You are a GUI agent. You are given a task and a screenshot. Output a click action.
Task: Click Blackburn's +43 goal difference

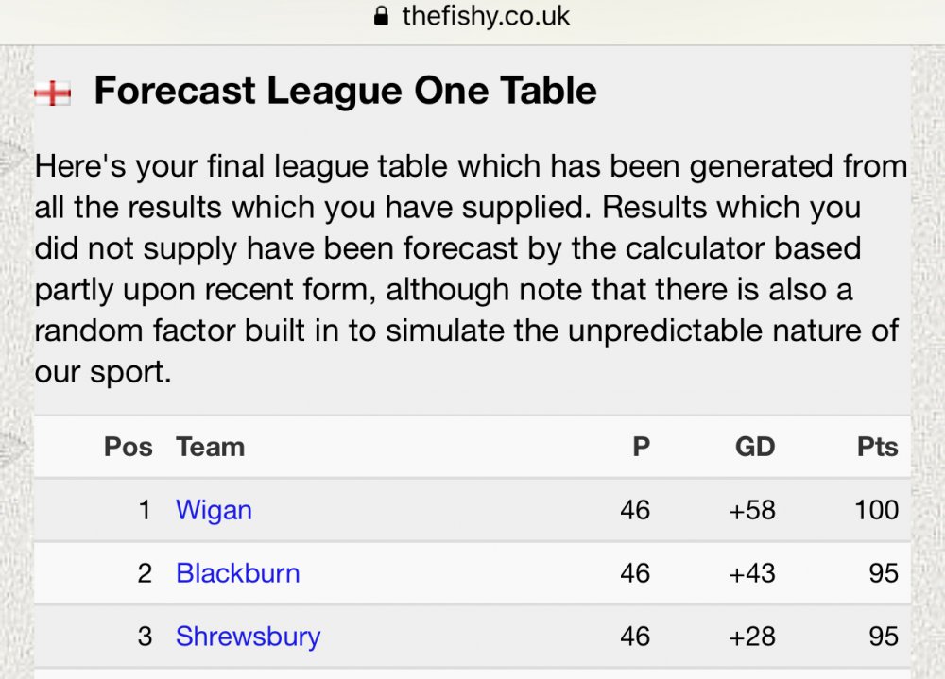click(x=752, y=573)
